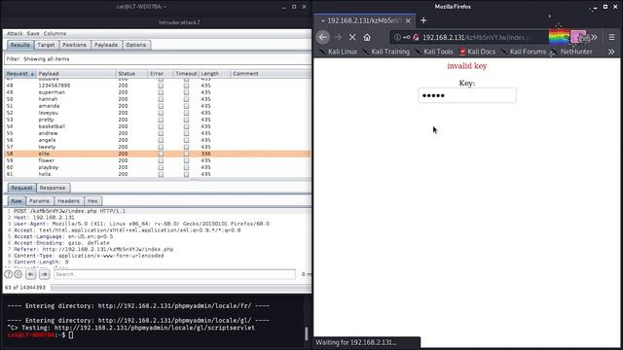Switch to the Options tab
The height and width of the screenshot is (350, 623).
[x=136, y=45]
